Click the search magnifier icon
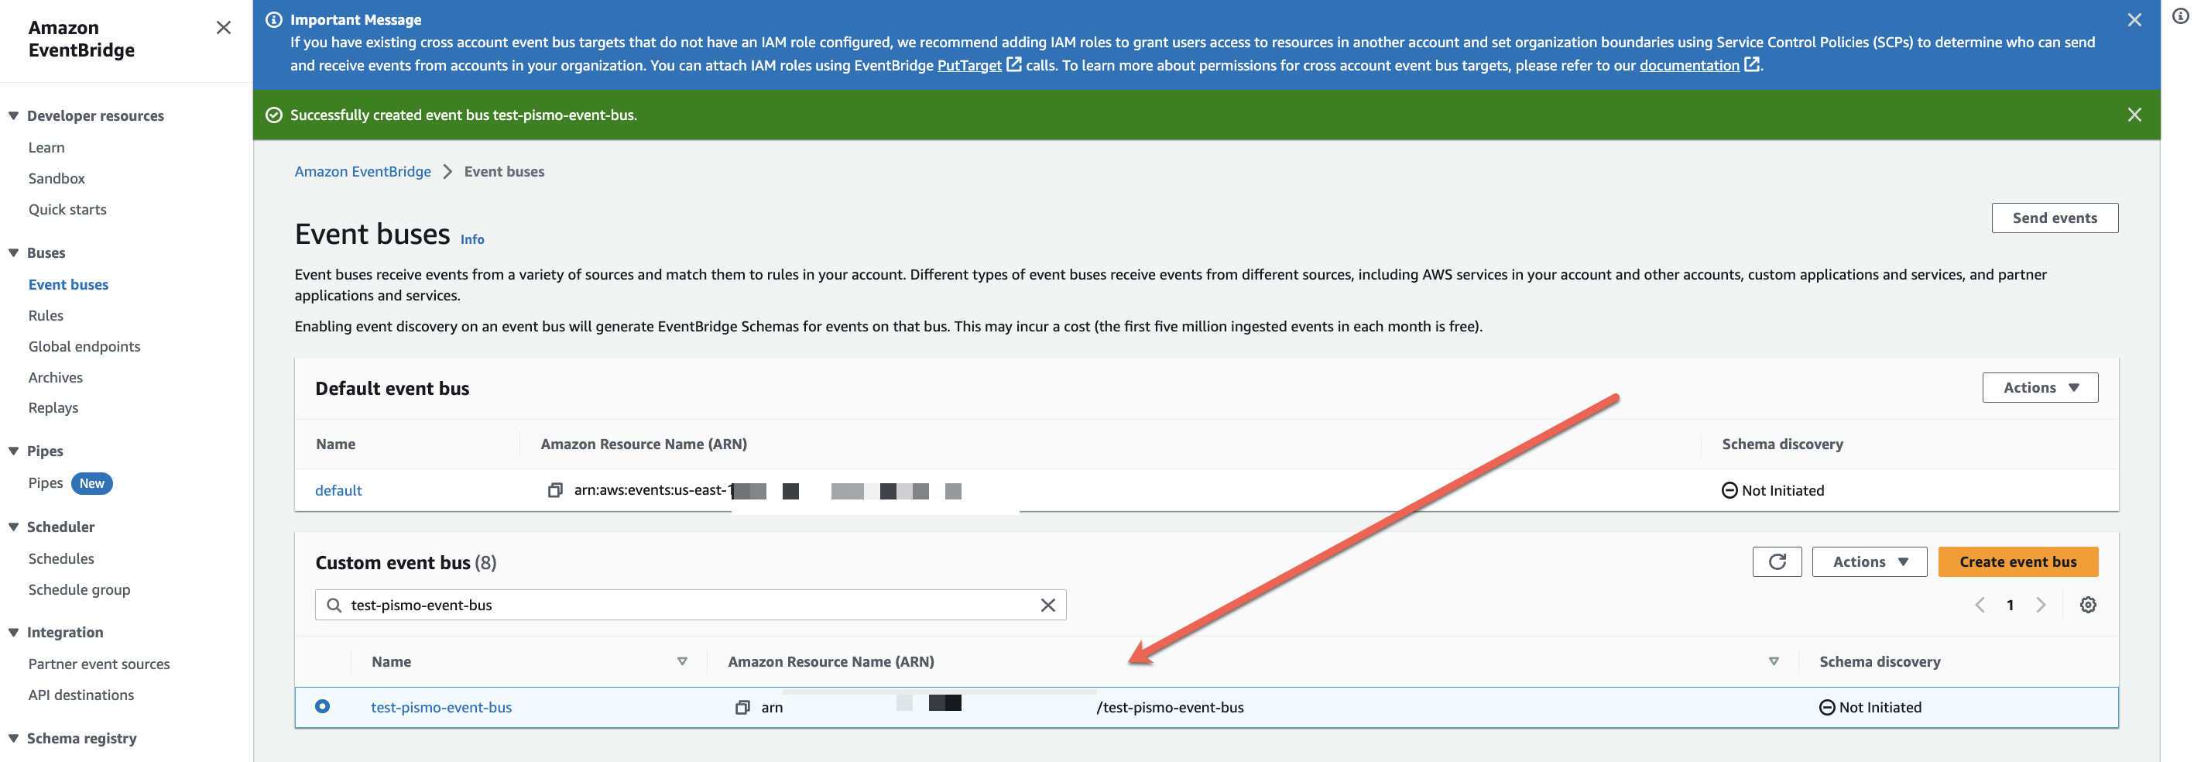The width and height of the screenshot is (2194, 762). pos(334,605)
